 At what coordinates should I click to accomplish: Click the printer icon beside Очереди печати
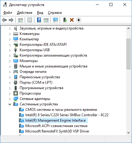pyautogui.click(x=16, y=72)
